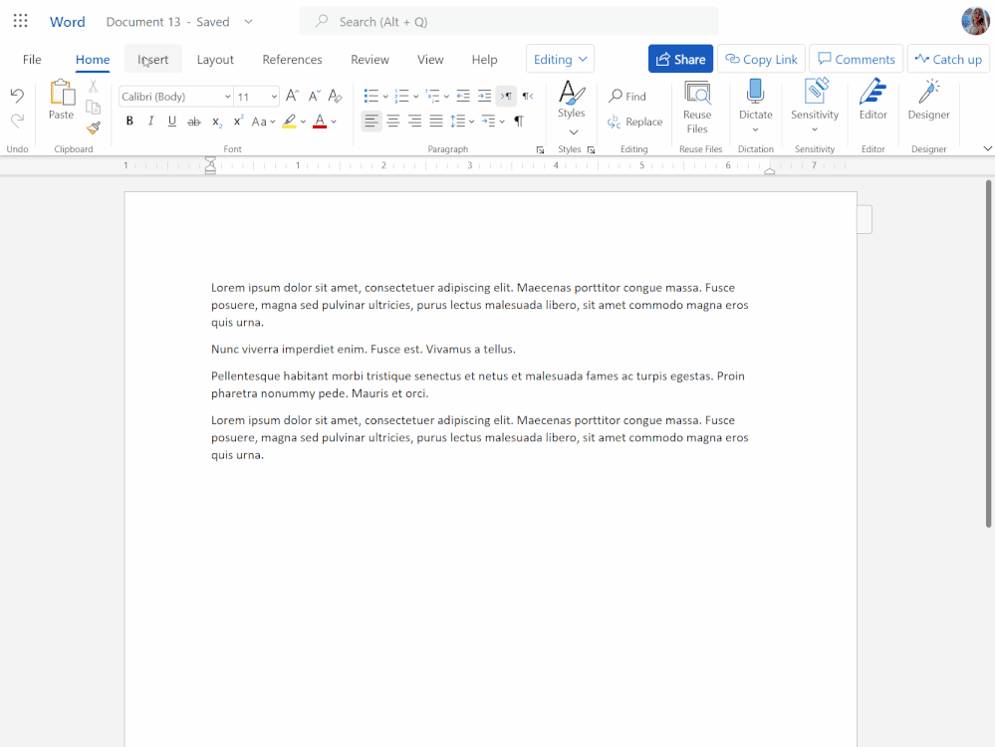995x747 pixels.
Task: Copy selection using the copy icon
Action: click(94, 107)
